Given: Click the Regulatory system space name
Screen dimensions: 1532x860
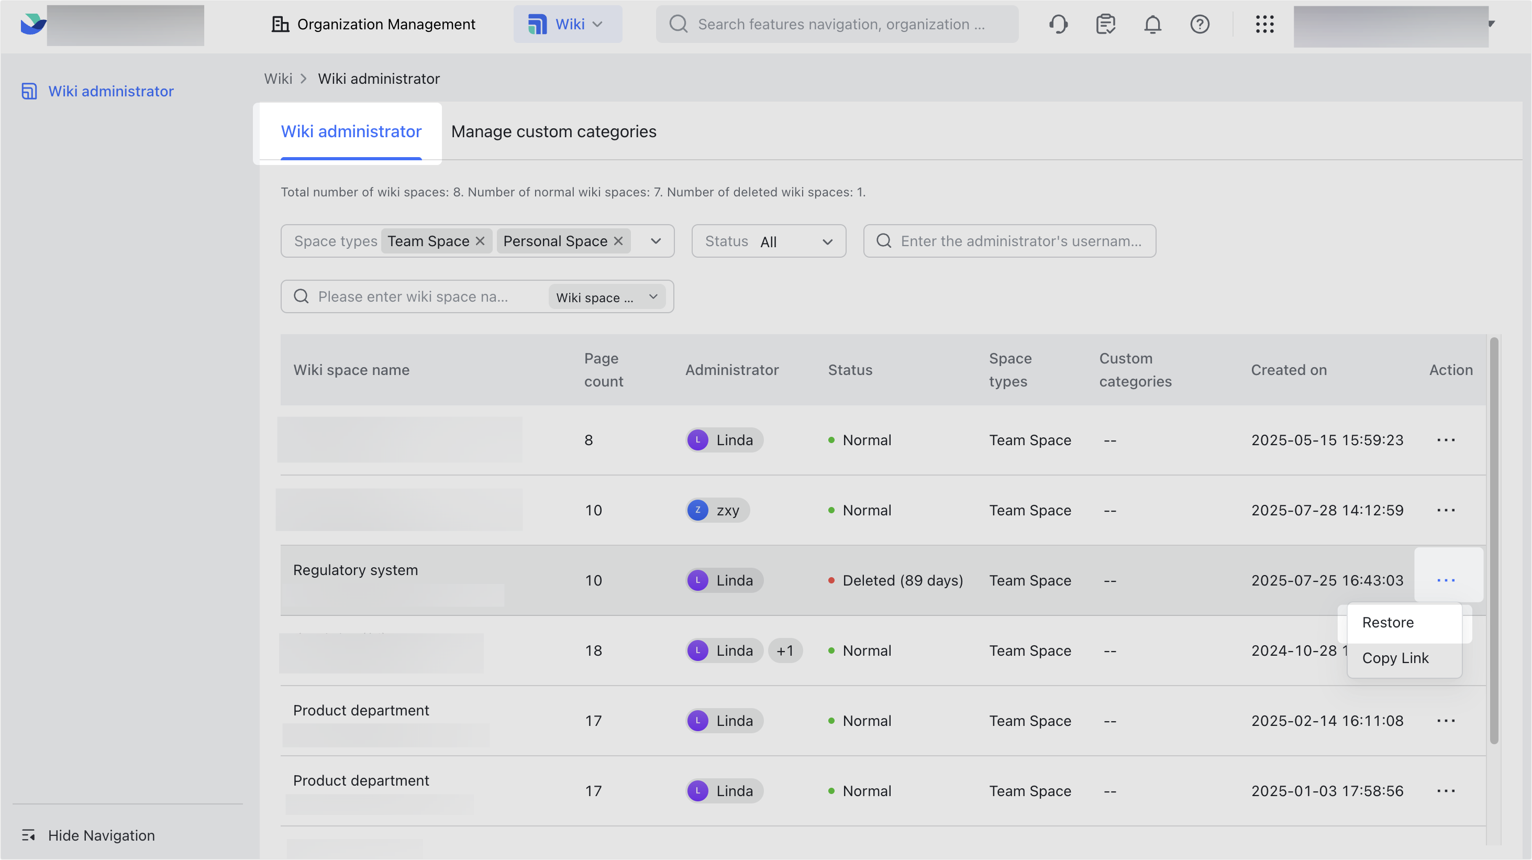Looking at the screenshot, I should coord(355,570).
